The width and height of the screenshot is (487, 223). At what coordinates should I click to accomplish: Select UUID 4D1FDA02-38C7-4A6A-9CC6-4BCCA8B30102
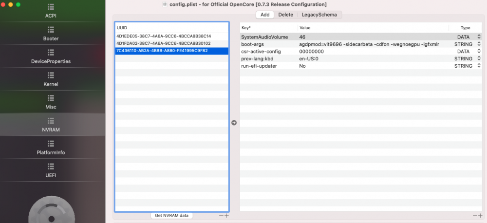point(172,43)
